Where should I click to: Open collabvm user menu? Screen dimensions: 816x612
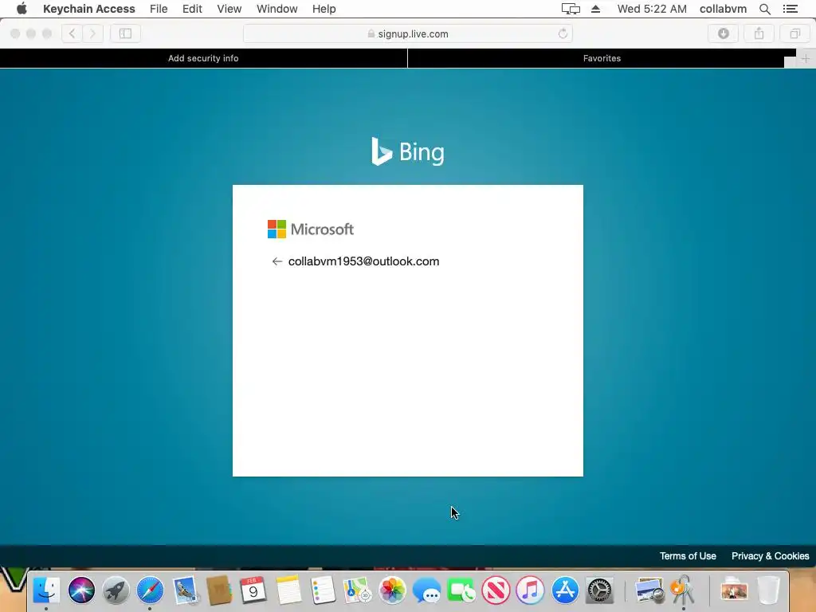point(723,9)
